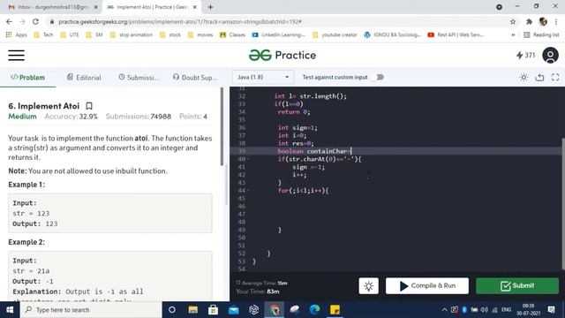Expand the bookmarks overflow chevron
The image size is (565, 318).
pyautogui.click(x=513, y=35)
